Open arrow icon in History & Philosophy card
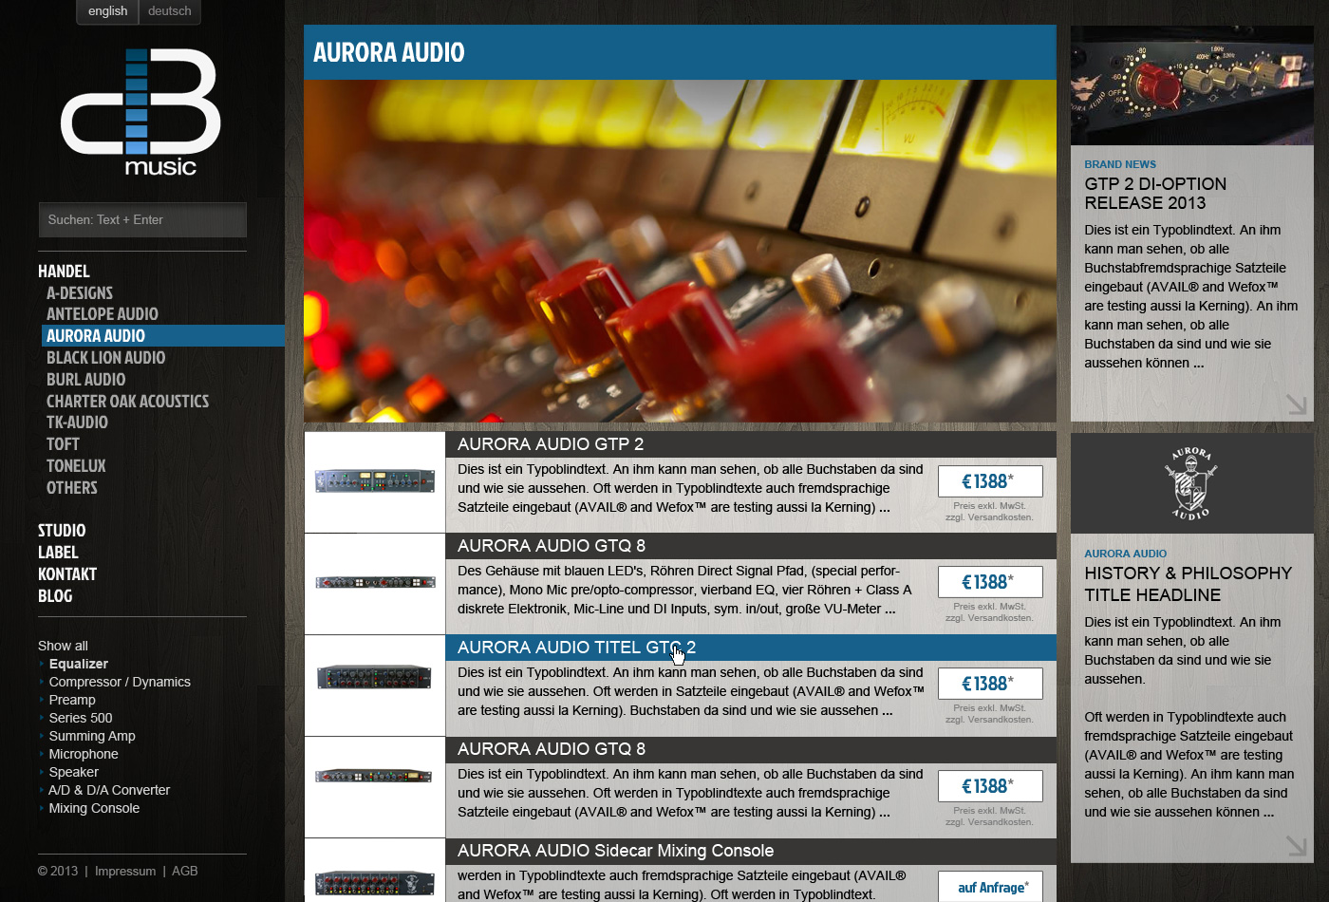 (1296, 845)
